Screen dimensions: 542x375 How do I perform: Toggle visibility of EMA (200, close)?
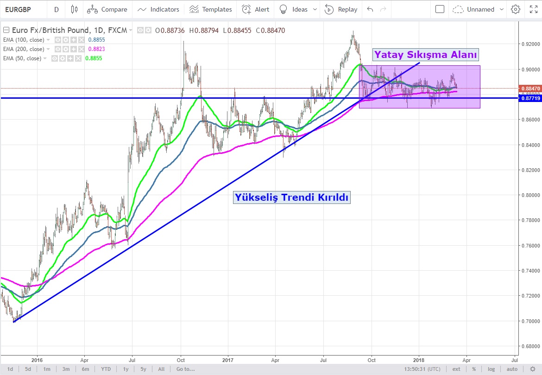(x=58, y=49)
